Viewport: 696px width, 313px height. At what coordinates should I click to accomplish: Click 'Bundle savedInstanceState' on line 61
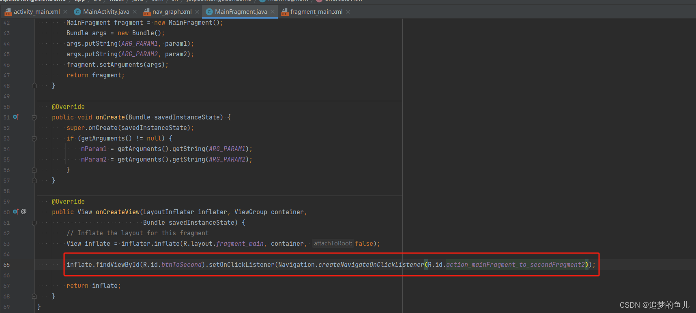(x=189, y=222)
